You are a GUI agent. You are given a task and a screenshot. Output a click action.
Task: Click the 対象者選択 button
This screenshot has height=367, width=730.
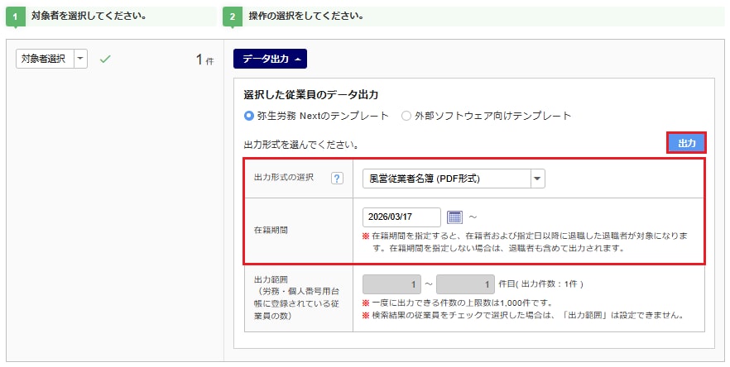coord(45,59)
